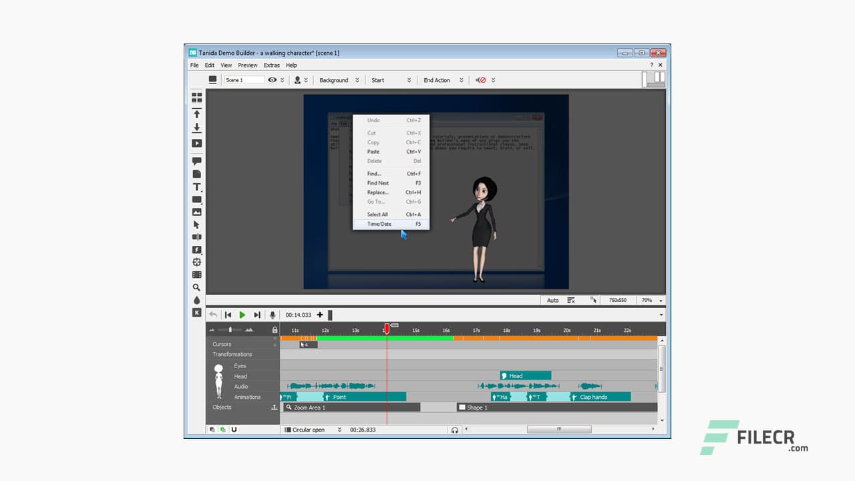855x481 pixels.
Task: Open the Zoom tool in the sidebar
Action: click(196, 287)
